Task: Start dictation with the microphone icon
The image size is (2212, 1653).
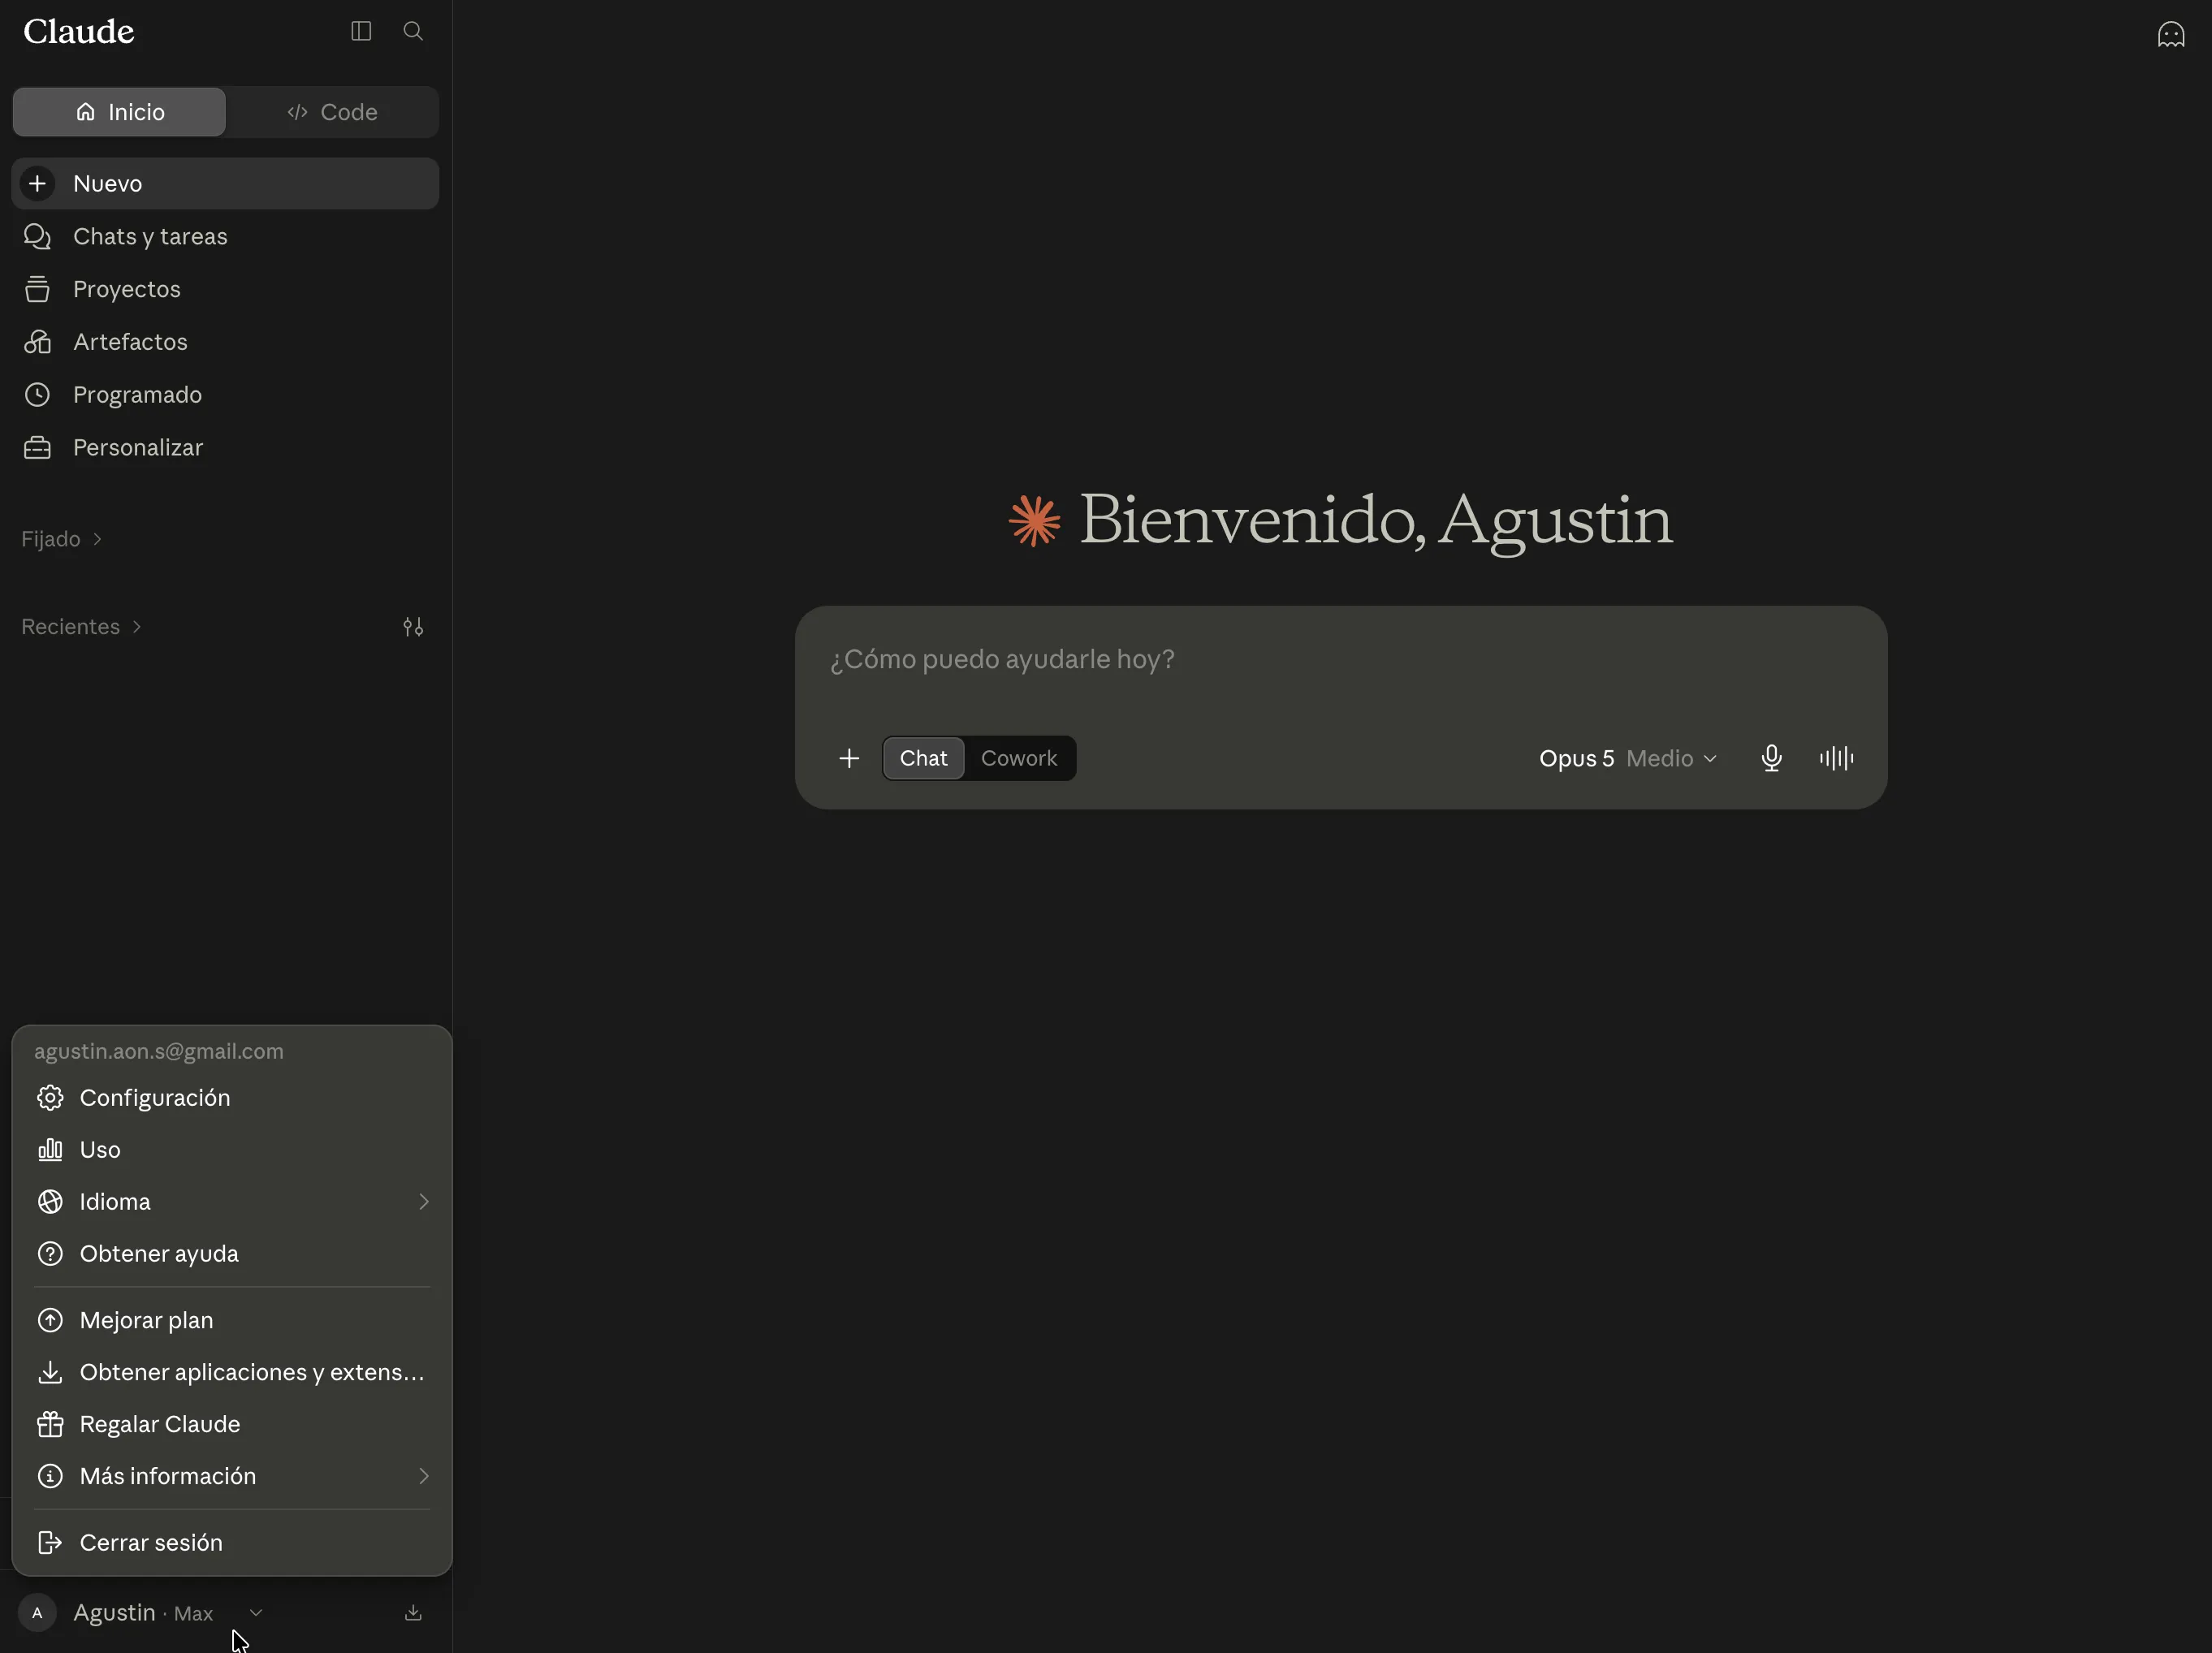Action: [1771, 758]
